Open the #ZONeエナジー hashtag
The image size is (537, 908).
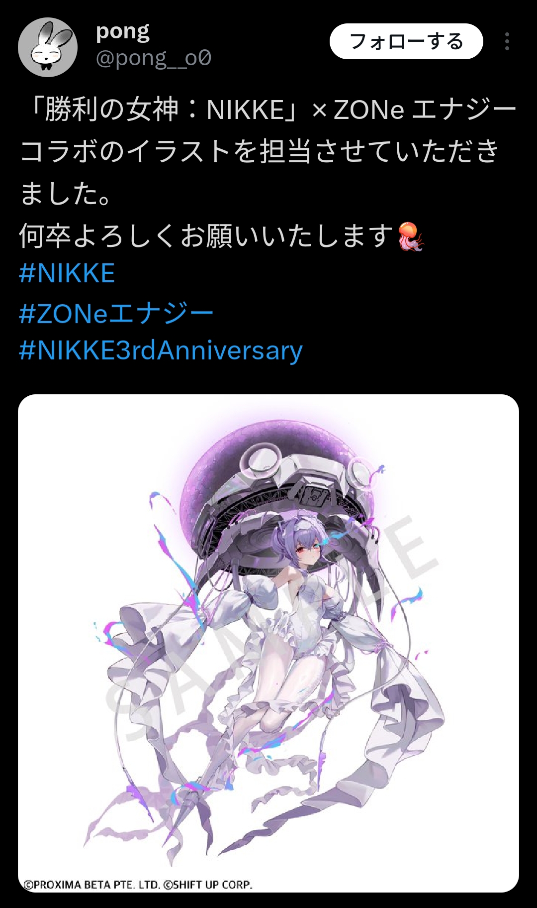tap(116, 313)
